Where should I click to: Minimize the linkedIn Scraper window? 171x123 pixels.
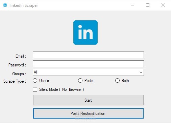point(132,5)
